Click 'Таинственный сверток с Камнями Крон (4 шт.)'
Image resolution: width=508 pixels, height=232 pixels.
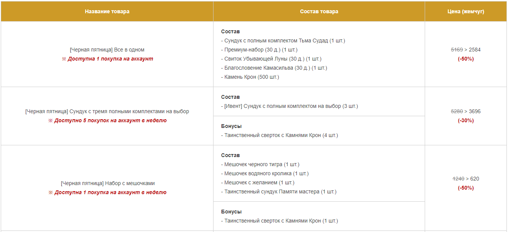[279, 135]
